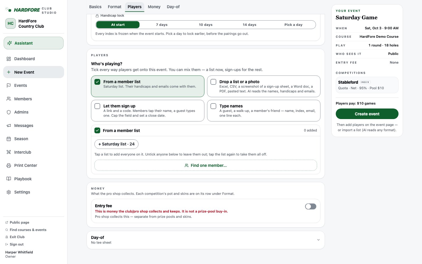Tick the Drop a list or a photo checkbox

213,82
